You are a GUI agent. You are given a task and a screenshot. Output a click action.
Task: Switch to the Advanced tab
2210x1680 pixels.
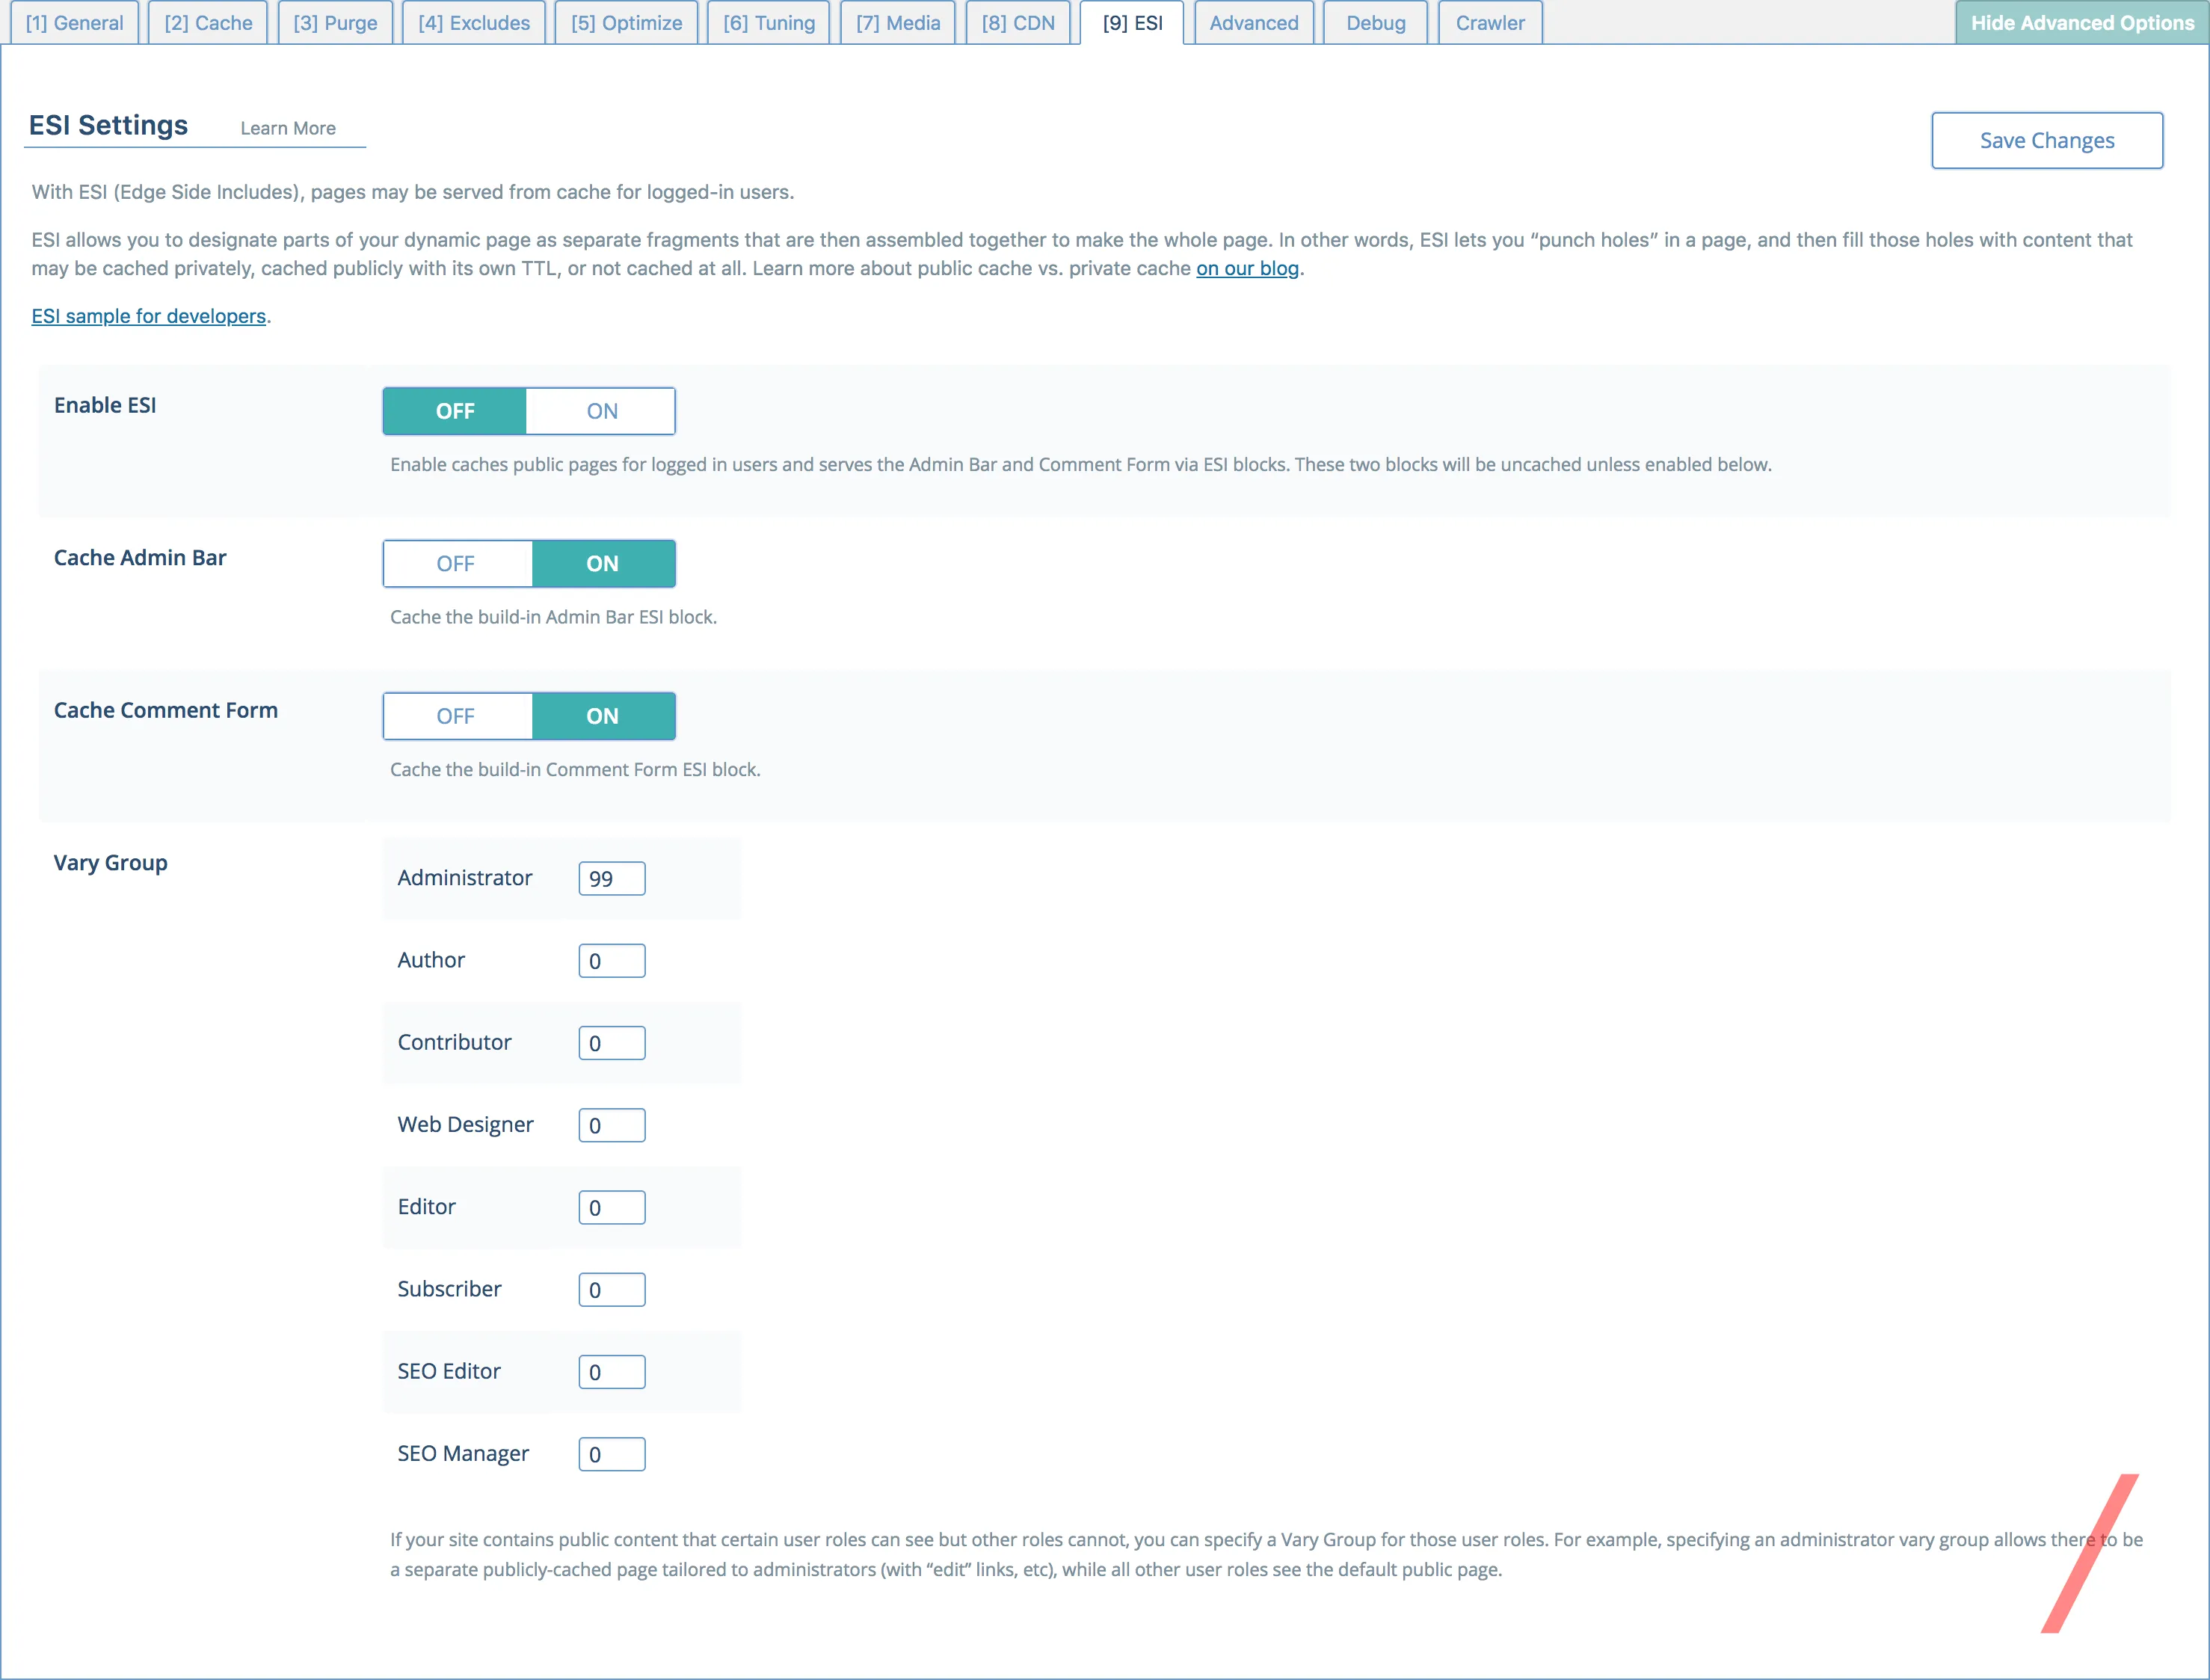[1253, 22]
